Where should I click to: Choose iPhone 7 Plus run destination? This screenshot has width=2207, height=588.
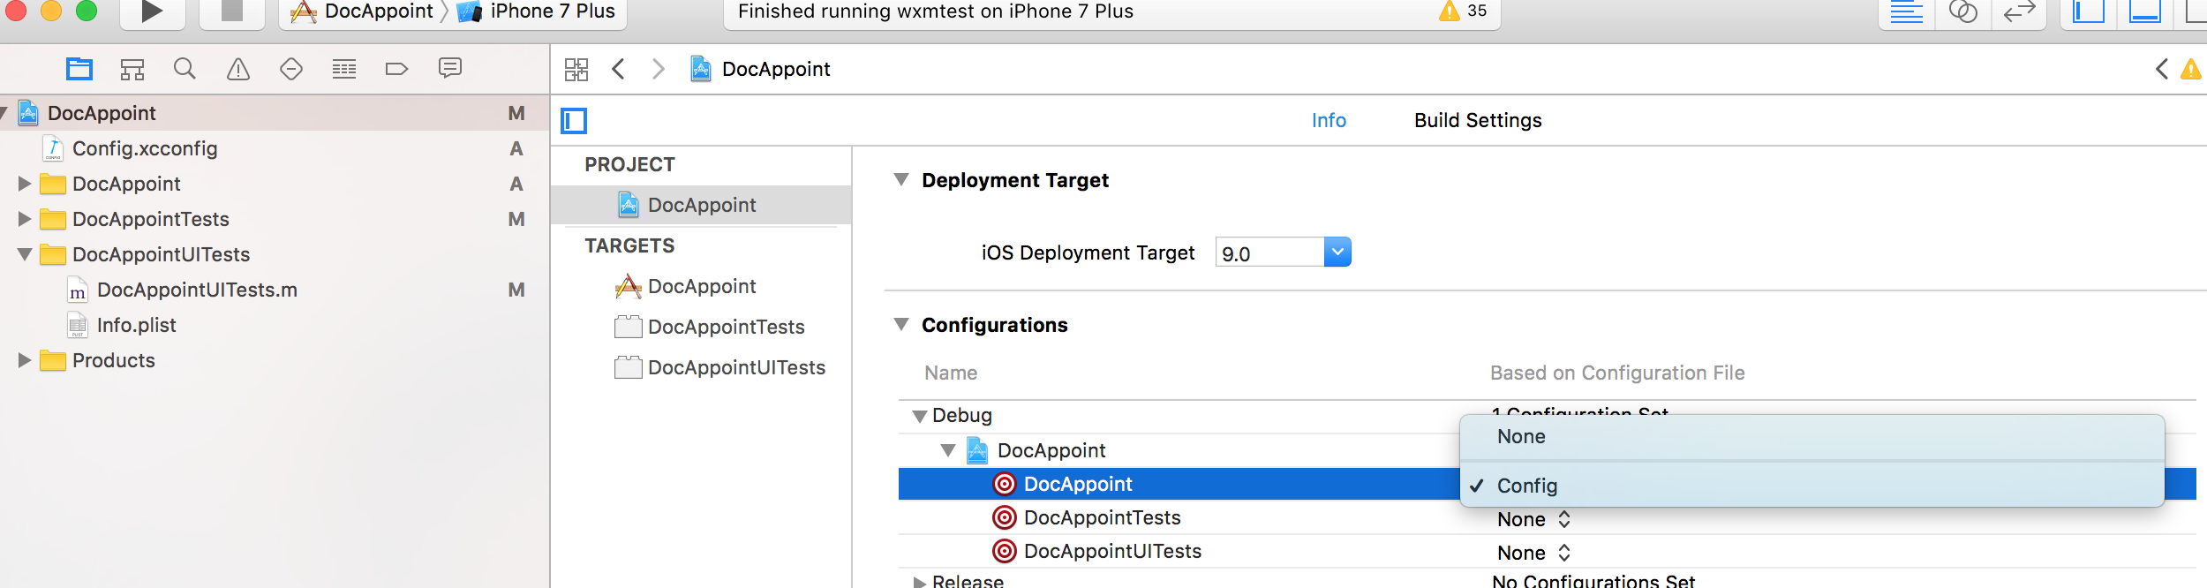pyautogui.click(x=536, y=11)
